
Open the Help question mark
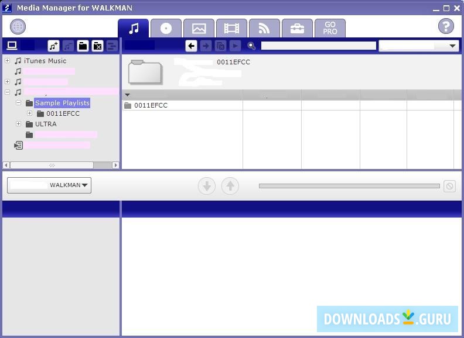click(446, 26)
